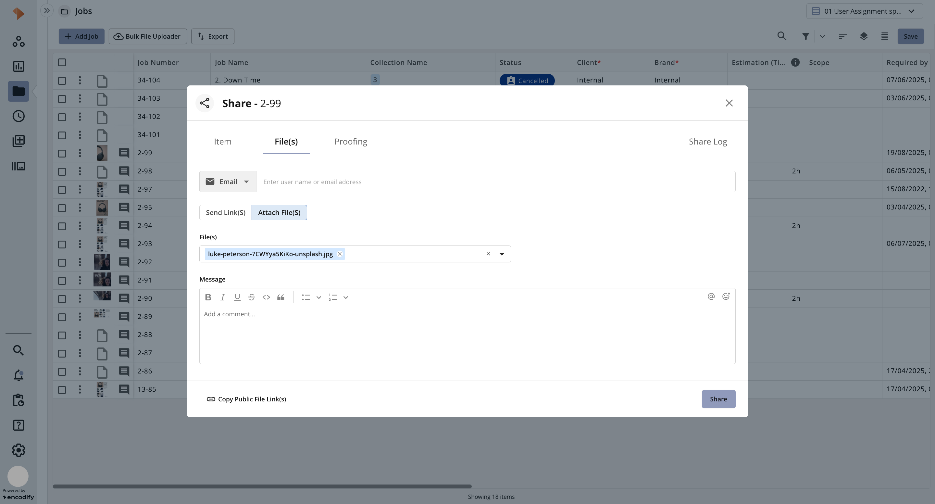
Task: Open notifications bell in sidebar
Action: tap(19, 375)
